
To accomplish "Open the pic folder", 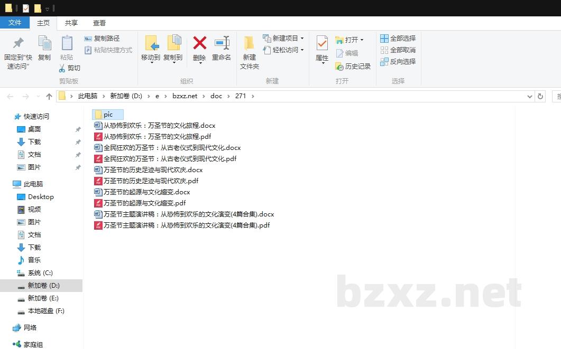I will [x=107, y=114].
